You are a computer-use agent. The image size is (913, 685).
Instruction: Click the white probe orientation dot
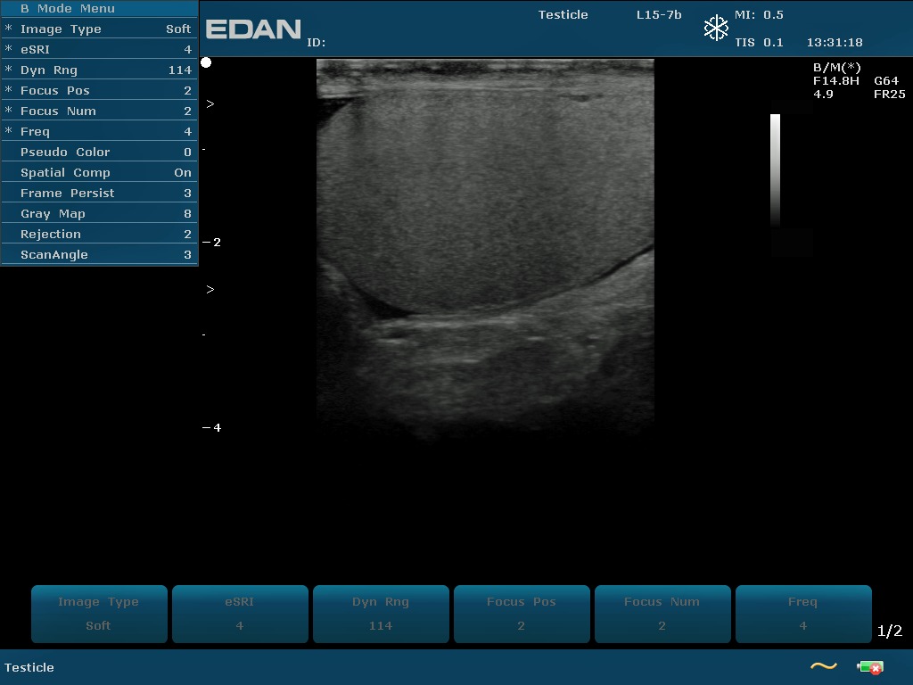pyautogui.click(x=206, y=62)
